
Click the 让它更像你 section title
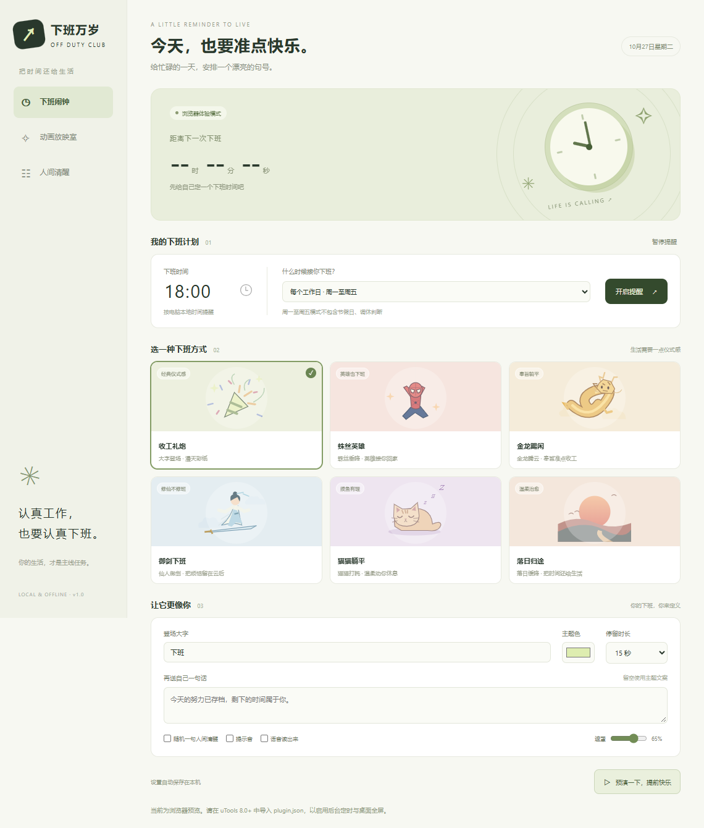(170, 605)
